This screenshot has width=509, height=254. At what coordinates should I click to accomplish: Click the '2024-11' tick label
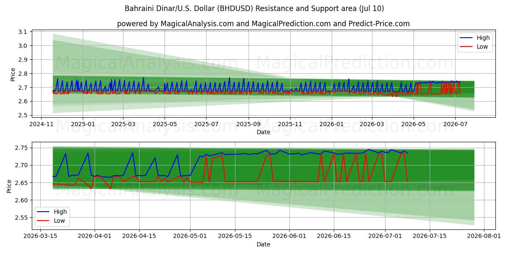[x=41, y=124]
